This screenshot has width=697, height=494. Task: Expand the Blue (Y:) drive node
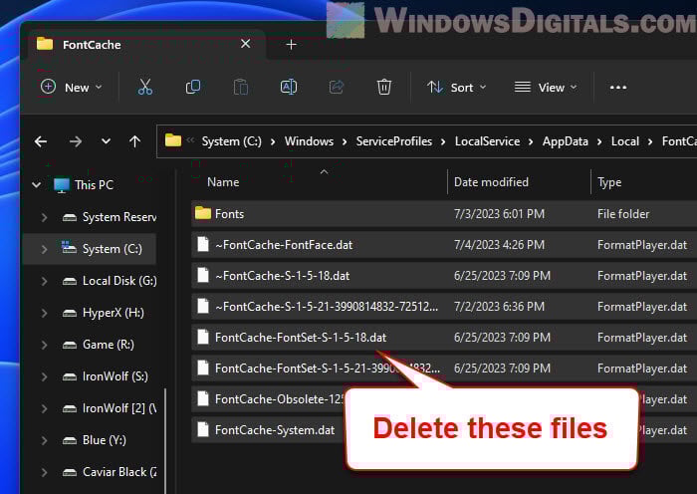click(44, 440)
